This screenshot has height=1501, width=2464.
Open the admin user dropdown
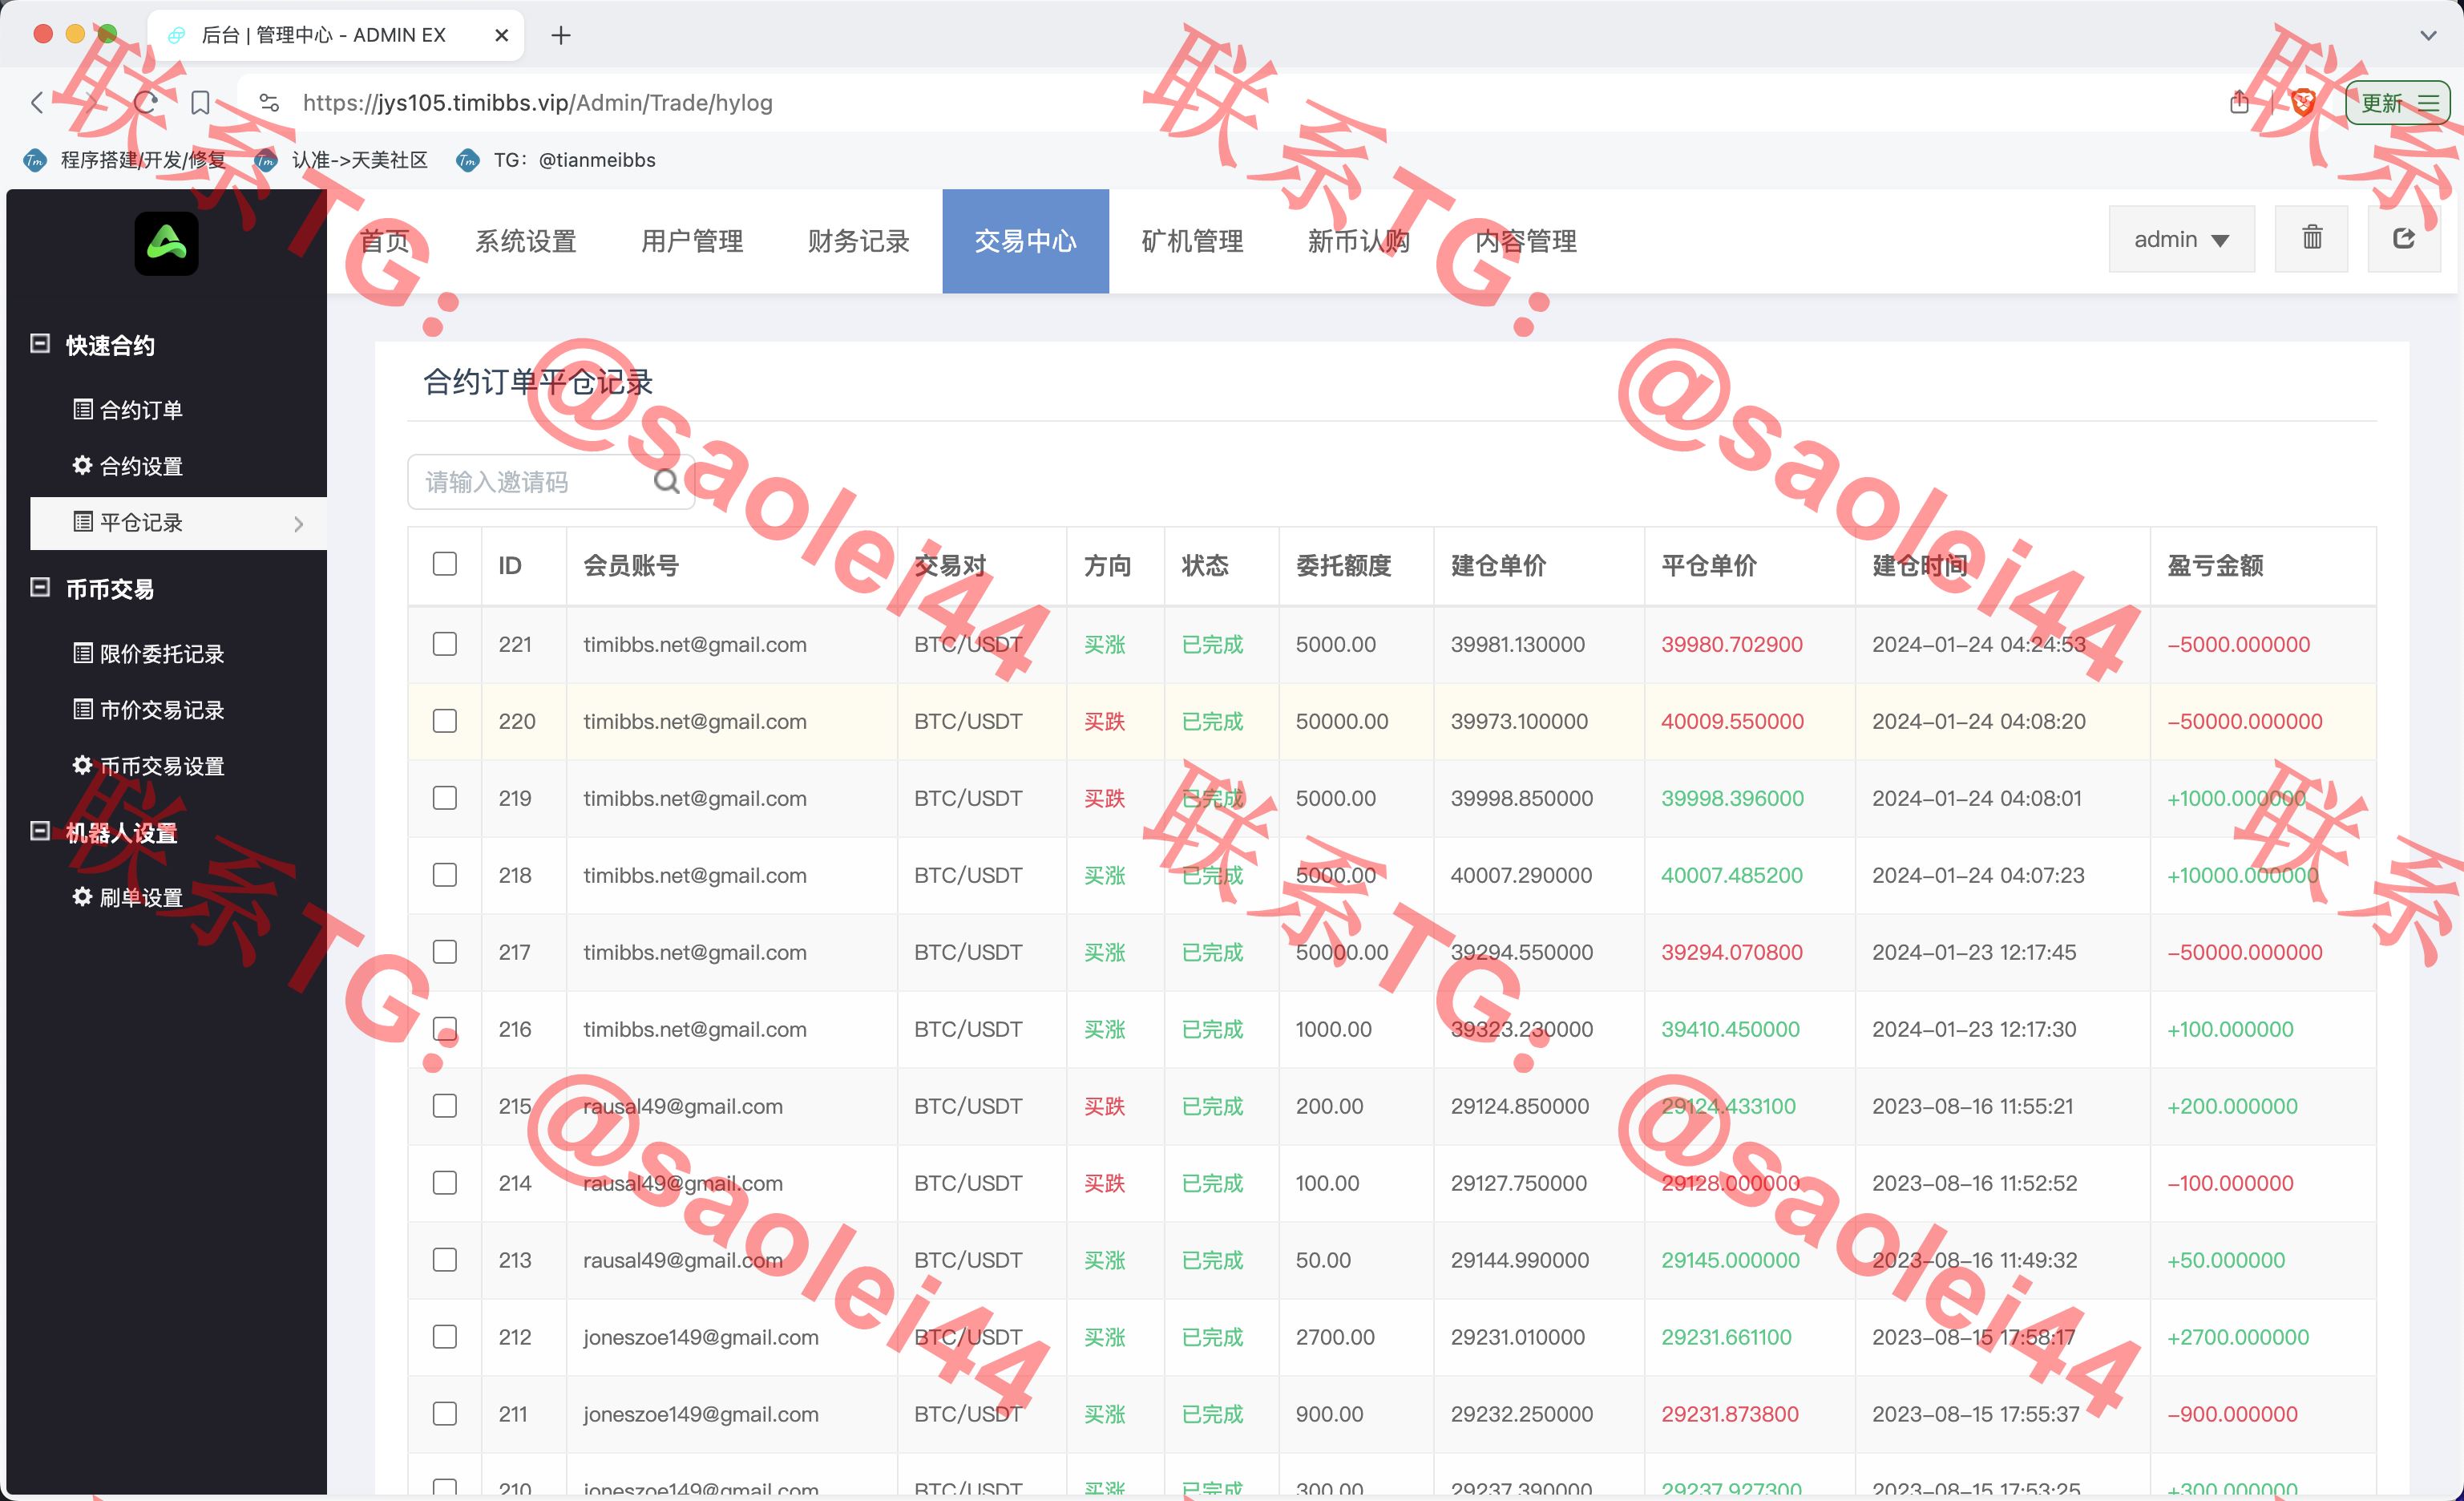click(2181, 239)
